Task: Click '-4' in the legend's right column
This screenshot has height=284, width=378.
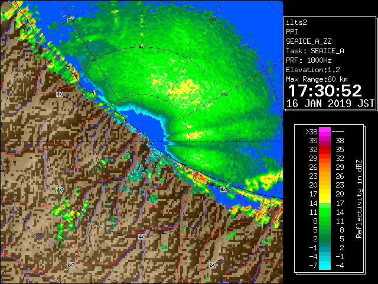Action: coord(340,266)
